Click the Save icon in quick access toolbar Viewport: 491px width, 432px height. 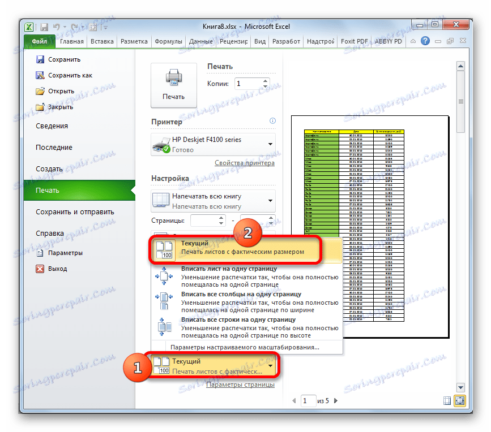click(x=44, y=27)
